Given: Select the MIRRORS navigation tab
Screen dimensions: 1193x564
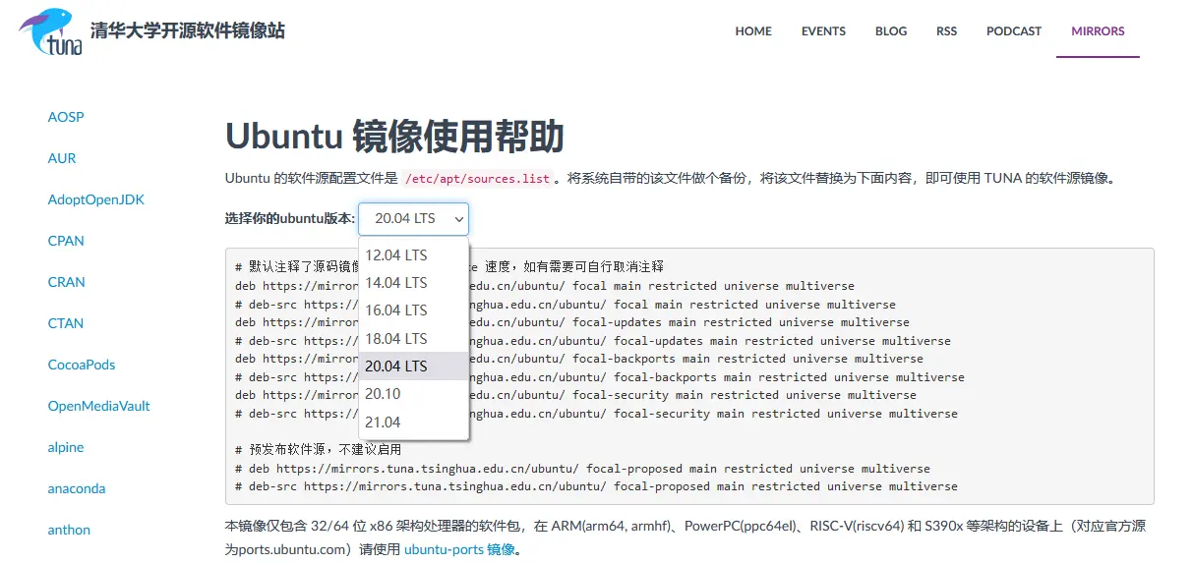Looking at the screenshot, I should click(x=1098, y=31).
